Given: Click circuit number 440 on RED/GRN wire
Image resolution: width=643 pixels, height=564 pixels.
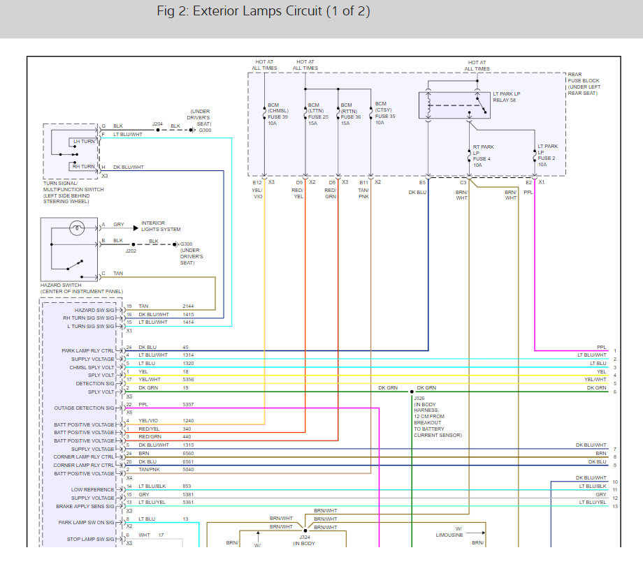Looking at the screenshot, I should coord(187,437).
